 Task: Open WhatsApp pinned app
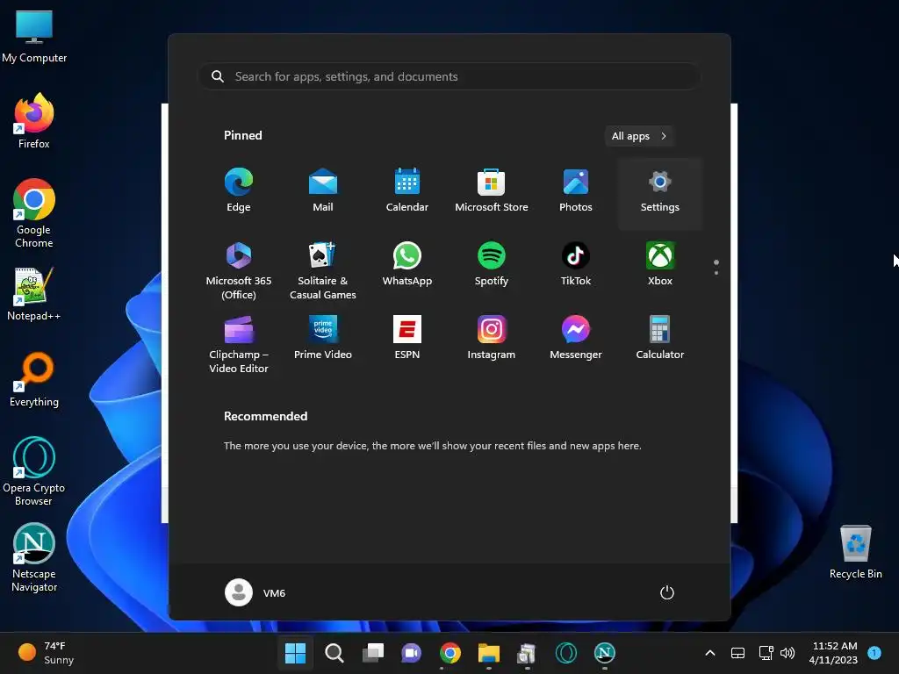coord(407,265)
